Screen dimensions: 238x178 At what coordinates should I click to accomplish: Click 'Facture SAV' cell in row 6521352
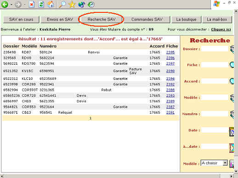(x=136, y=71)
